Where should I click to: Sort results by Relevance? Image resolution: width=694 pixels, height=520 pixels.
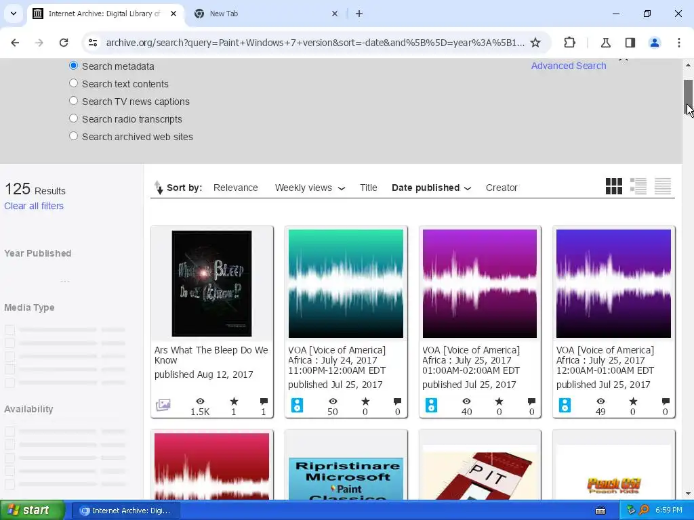pos(235,188)
